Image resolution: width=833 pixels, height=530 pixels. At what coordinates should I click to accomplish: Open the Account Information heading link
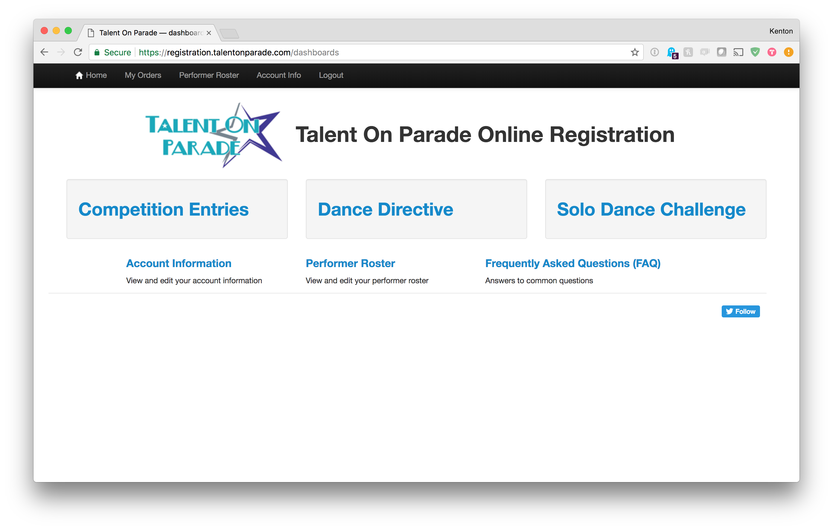coord(179,263)
